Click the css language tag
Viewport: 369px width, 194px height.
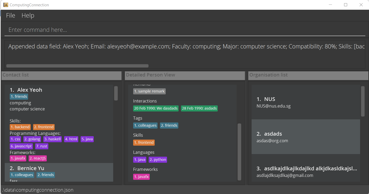15,139
